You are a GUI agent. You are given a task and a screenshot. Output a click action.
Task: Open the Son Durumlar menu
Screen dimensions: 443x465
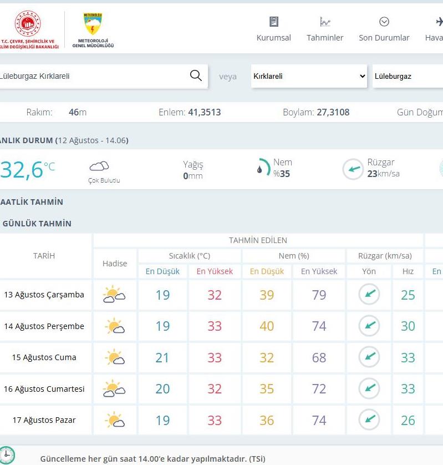(384, 29)
